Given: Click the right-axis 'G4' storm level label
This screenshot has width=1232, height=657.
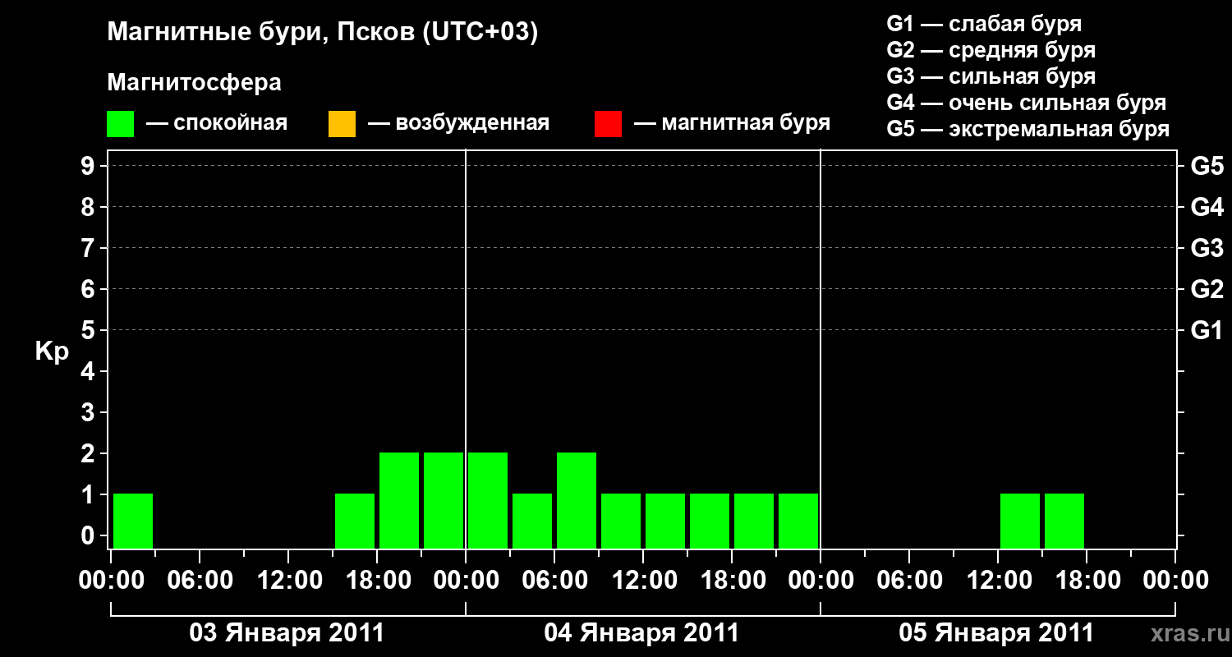Looking at the screenshot, I should coord(1207,208).
